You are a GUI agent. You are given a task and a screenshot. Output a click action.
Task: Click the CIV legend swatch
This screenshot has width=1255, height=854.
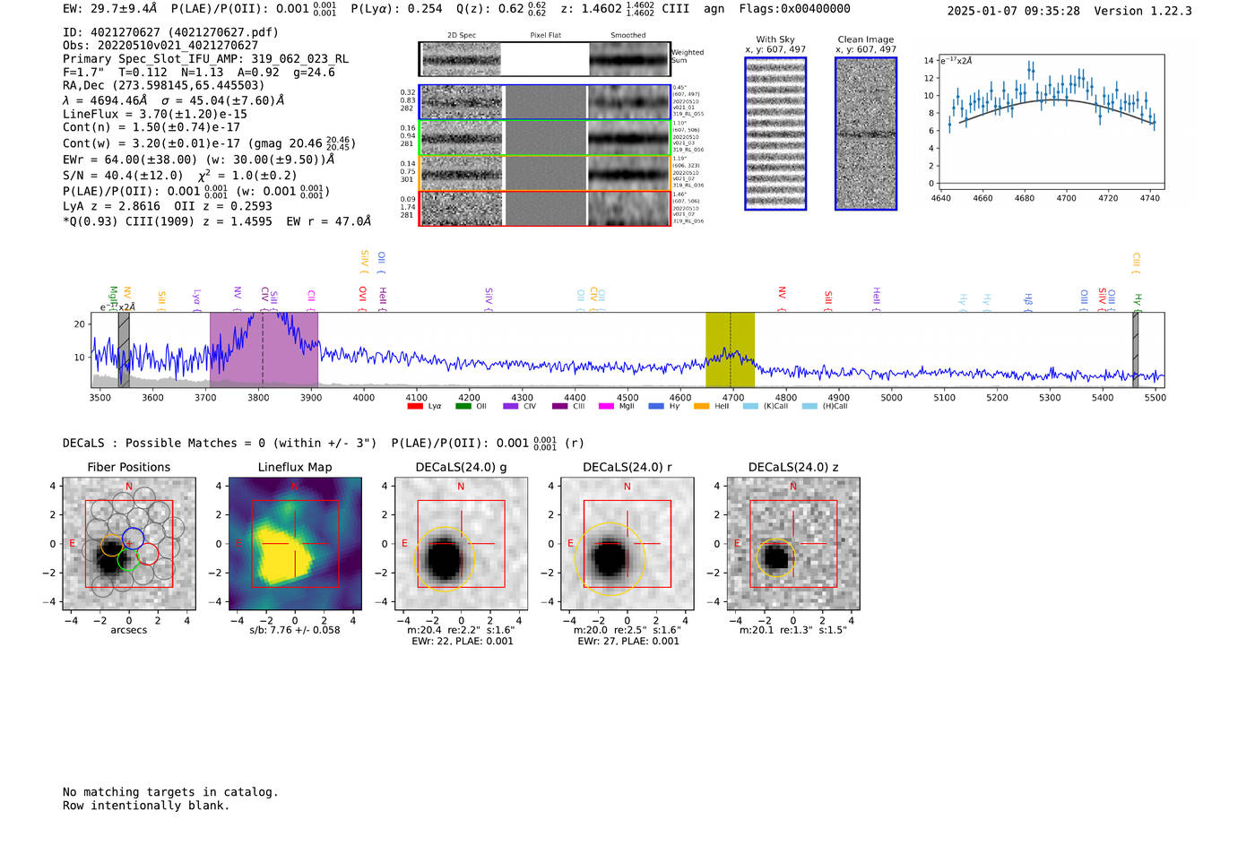point(511,406)
